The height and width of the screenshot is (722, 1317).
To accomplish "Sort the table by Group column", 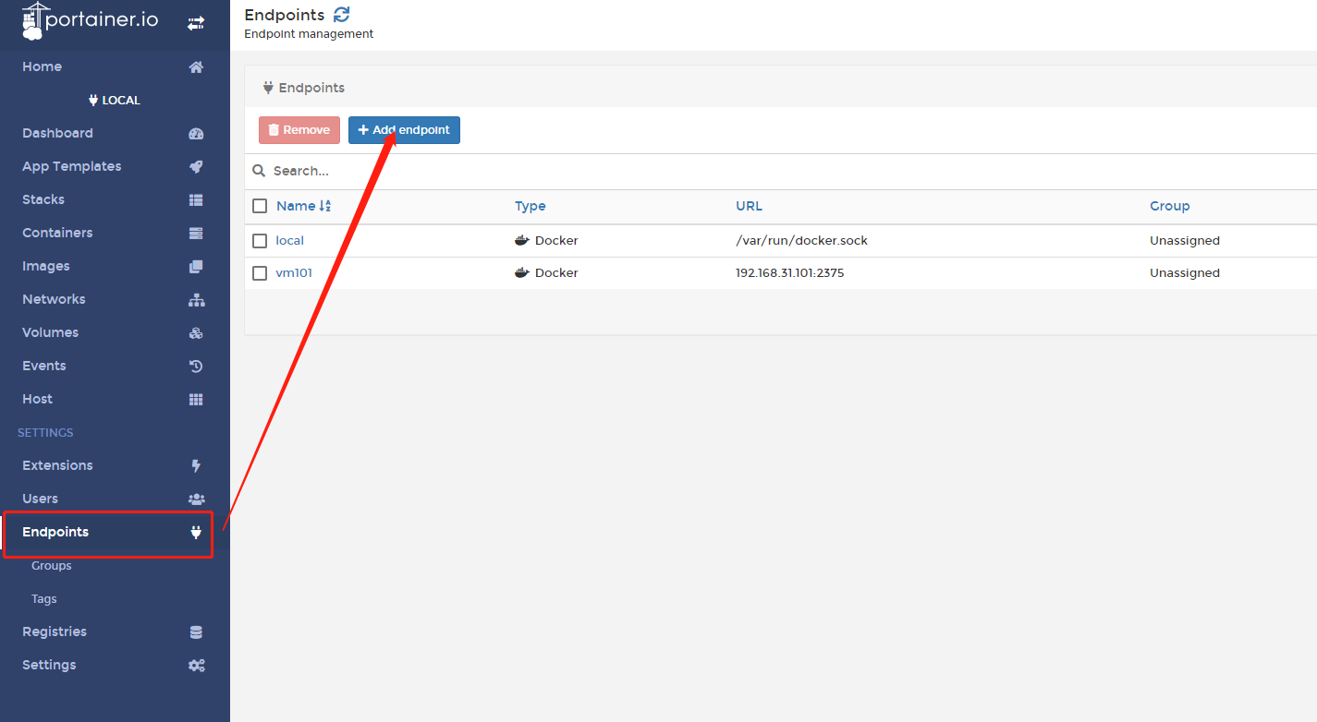I will tap(1169, 206).
